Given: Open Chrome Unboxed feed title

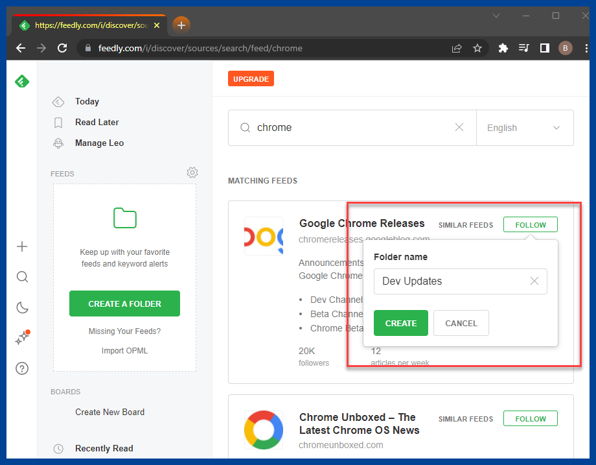Looking at the screenshot, I should coord(359,423).
